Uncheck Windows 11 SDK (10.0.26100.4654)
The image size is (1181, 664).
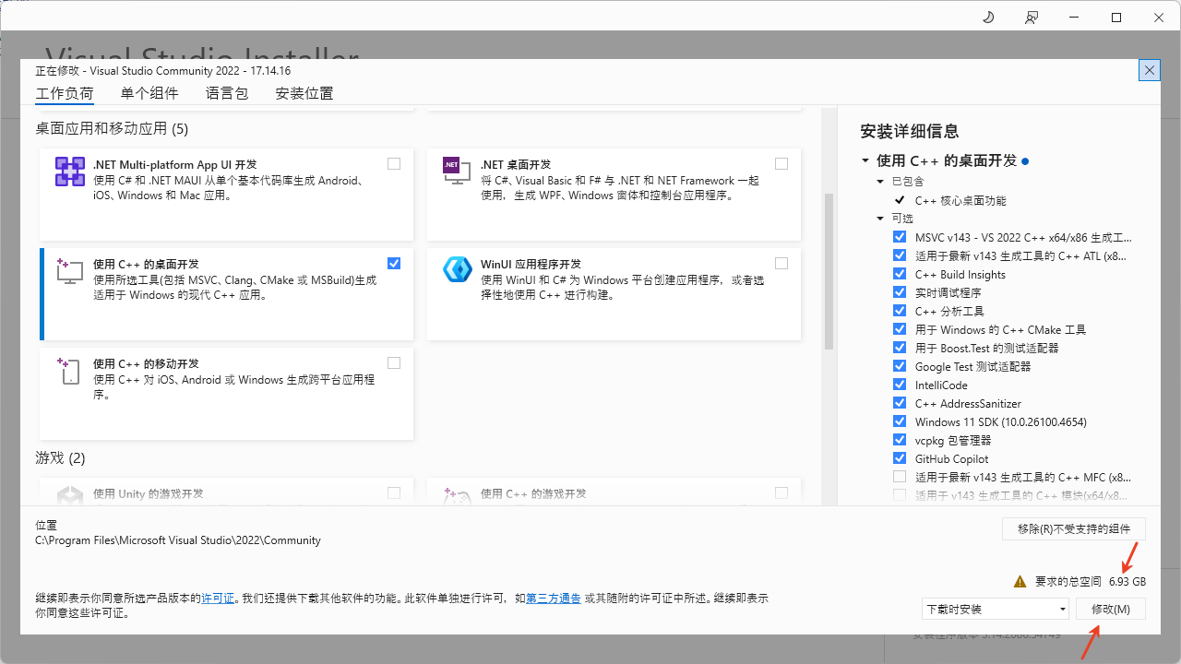[900, 421]
